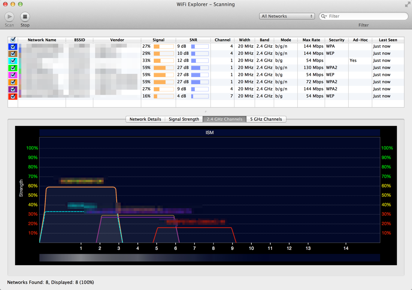The image size is (412, 290).
Task: Click the purple channel 4 curve on chart
Action: [x=138, y=217]
